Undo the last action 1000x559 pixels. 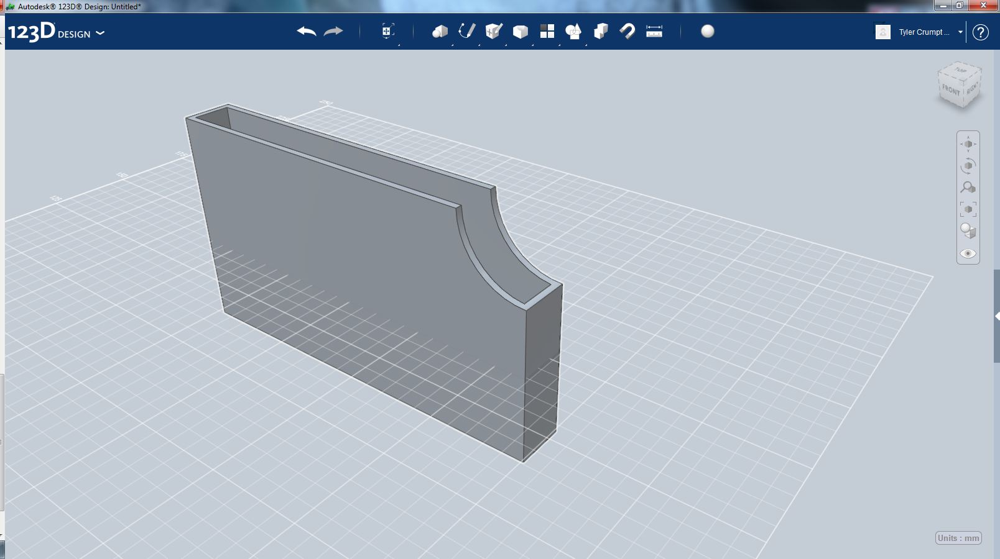click(x=307, y=31)
